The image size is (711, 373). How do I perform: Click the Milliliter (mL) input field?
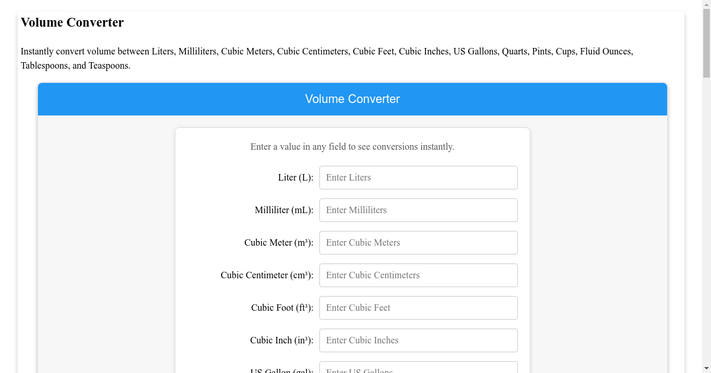[x=418, y=210]
